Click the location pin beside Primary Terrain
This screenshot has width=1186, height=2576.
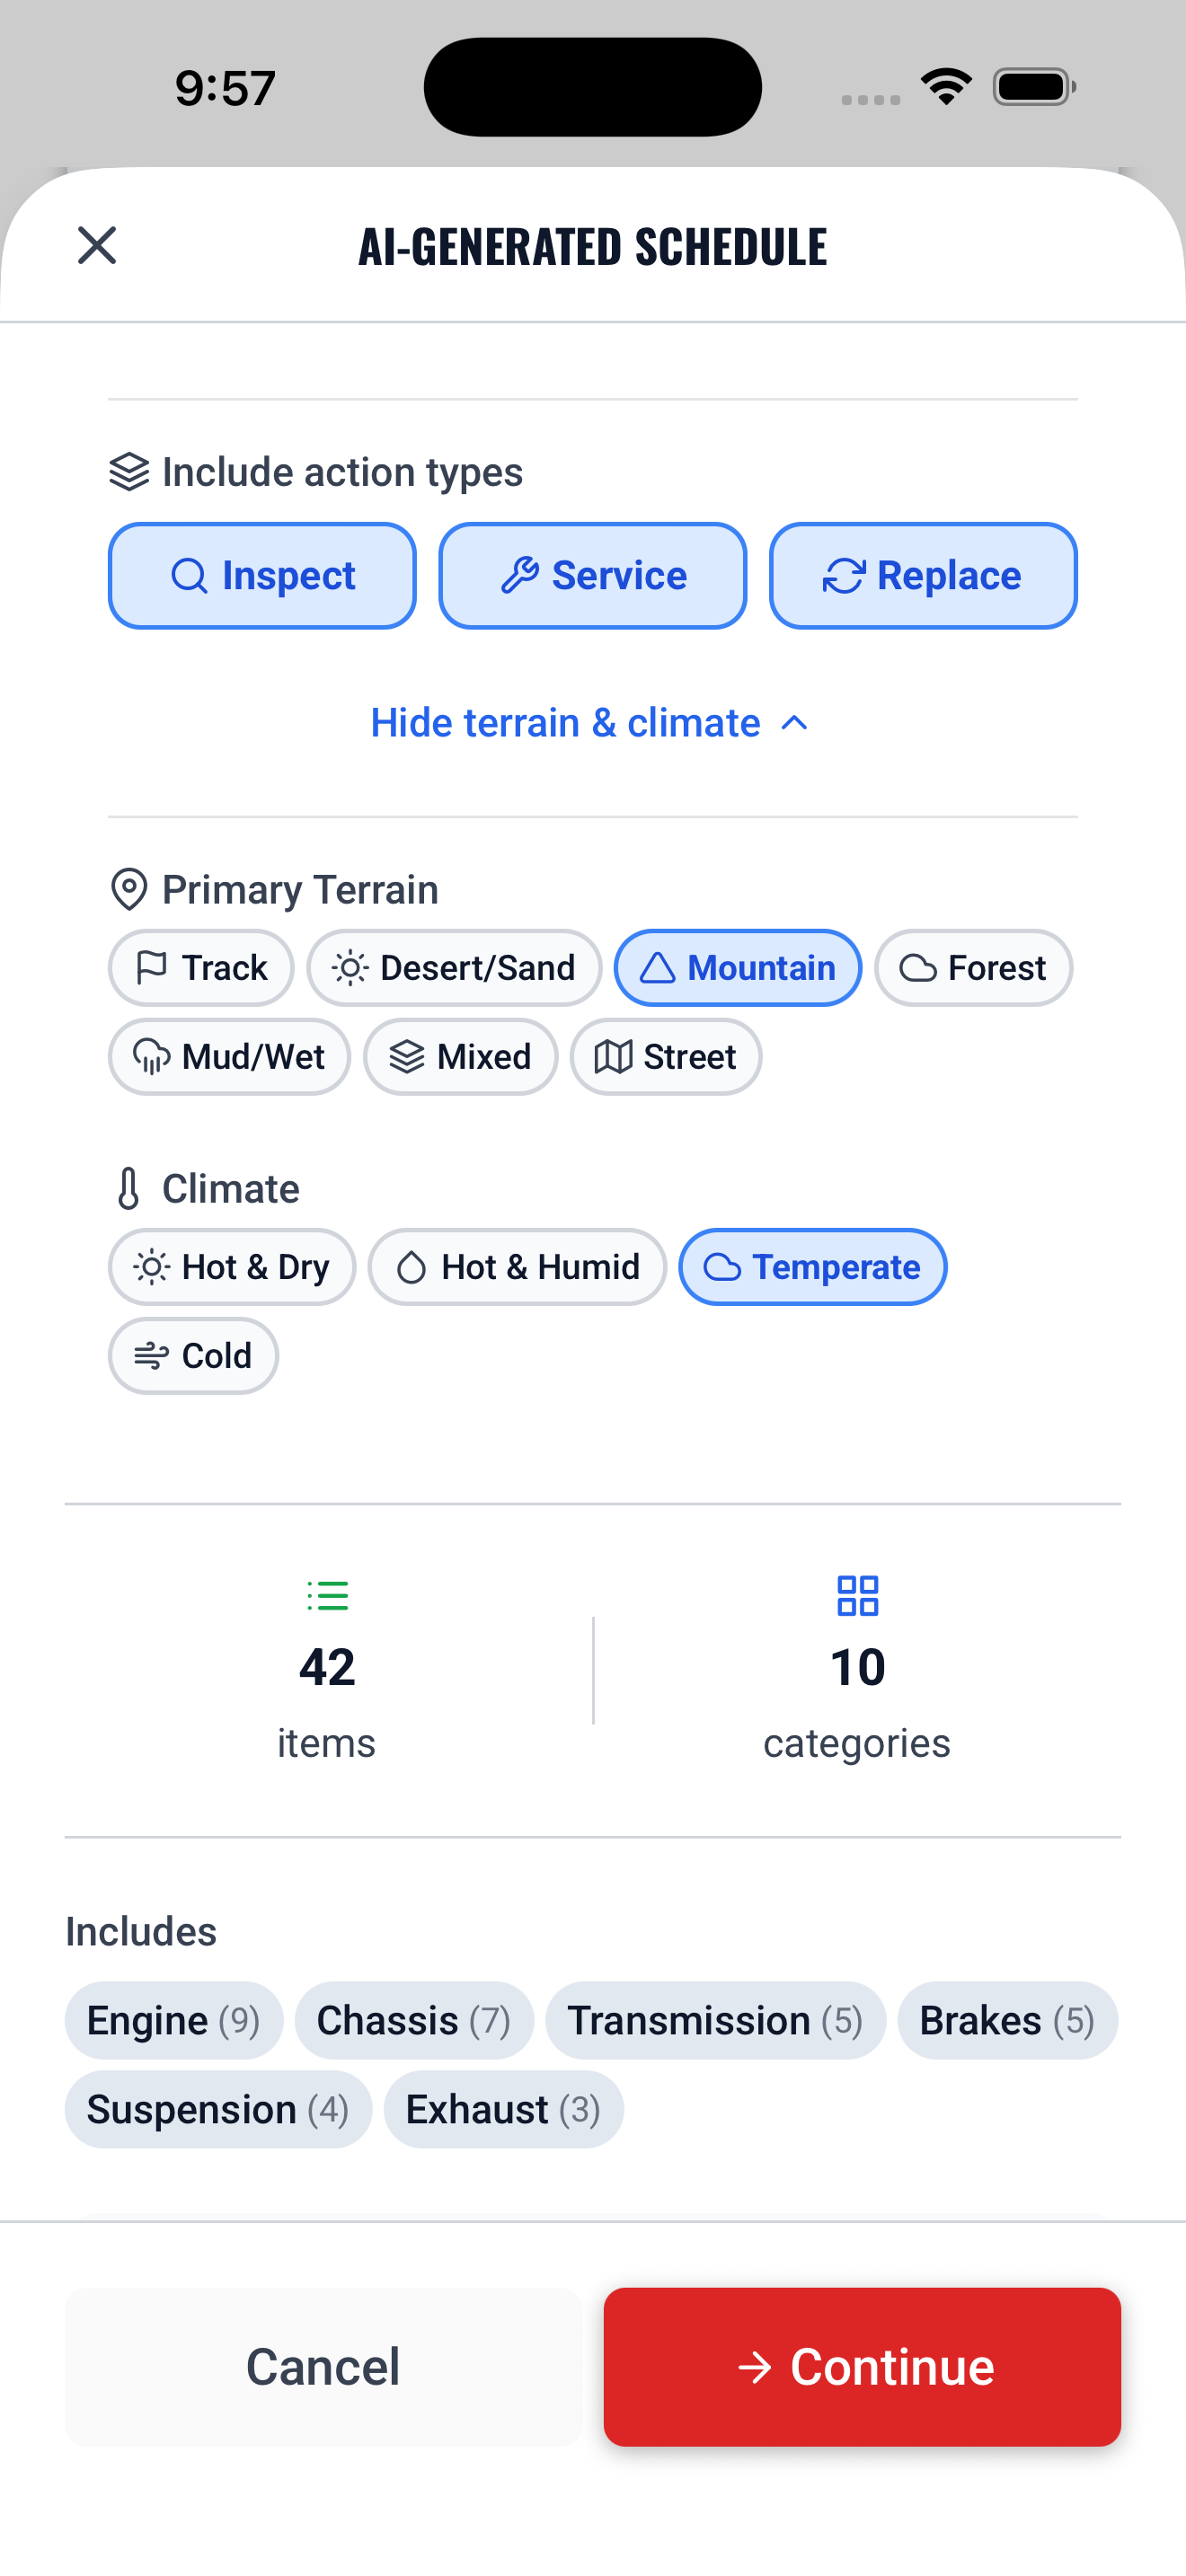click(129, 888)
